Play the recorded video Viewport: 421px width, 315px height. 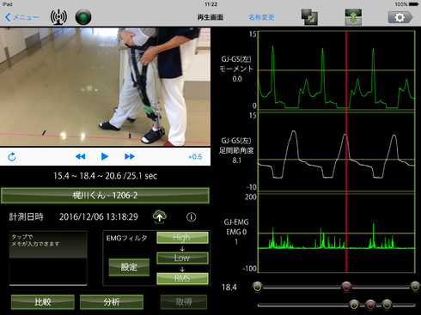pyautogui.click(x=105, y=157)
